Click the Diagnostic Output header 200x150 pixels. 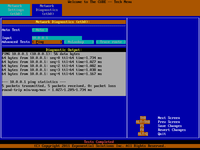pyautogui.click(x=64, y=50)
